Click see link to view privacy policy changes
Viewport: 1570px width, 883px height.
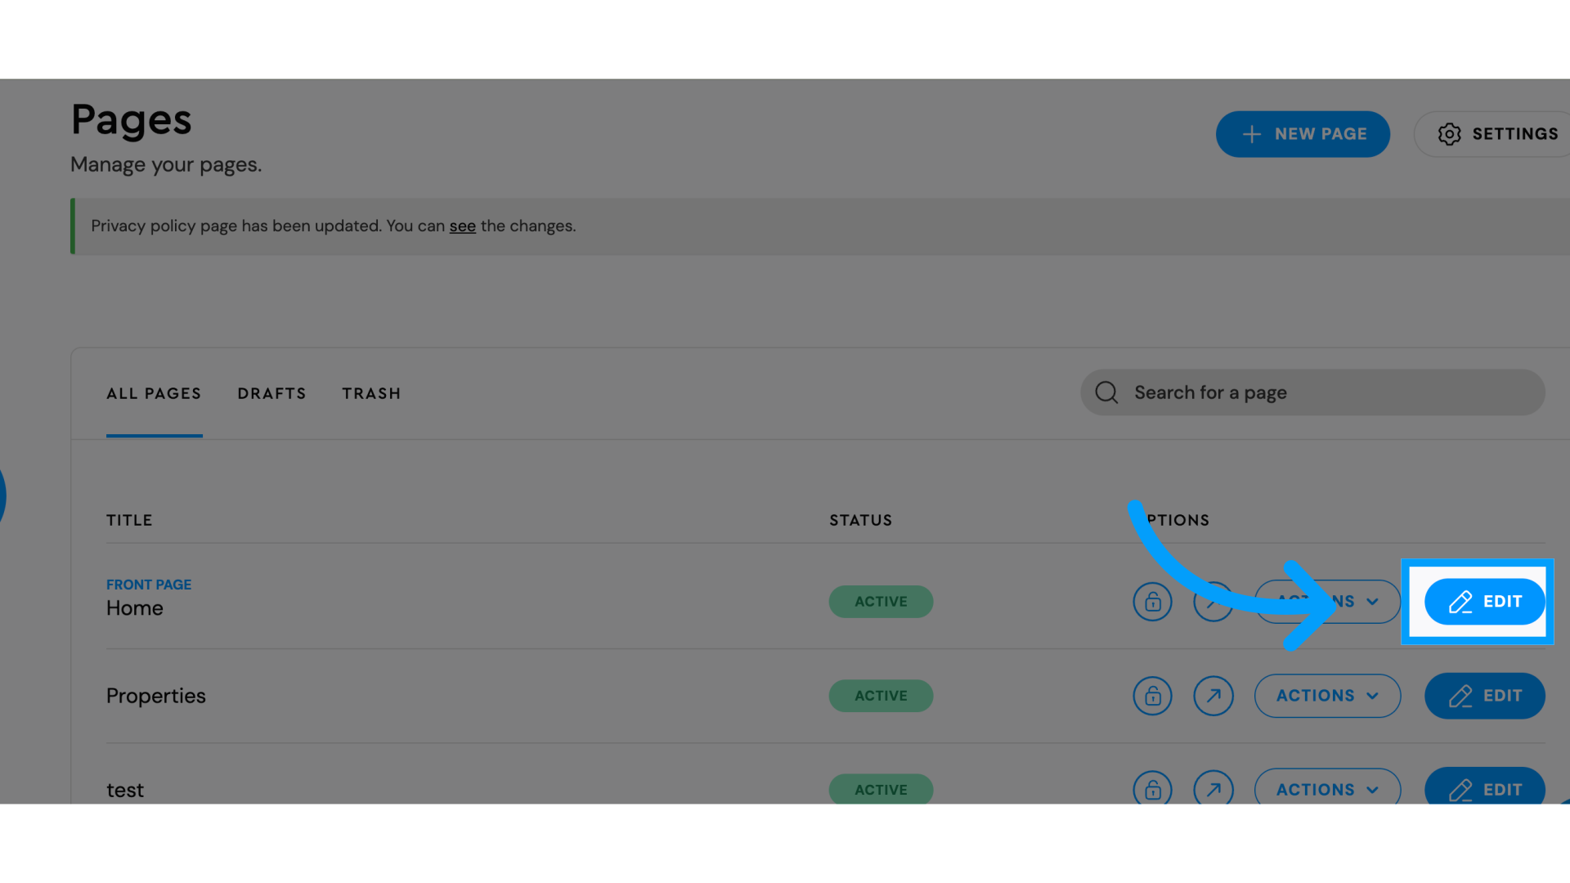click(463, 226)
